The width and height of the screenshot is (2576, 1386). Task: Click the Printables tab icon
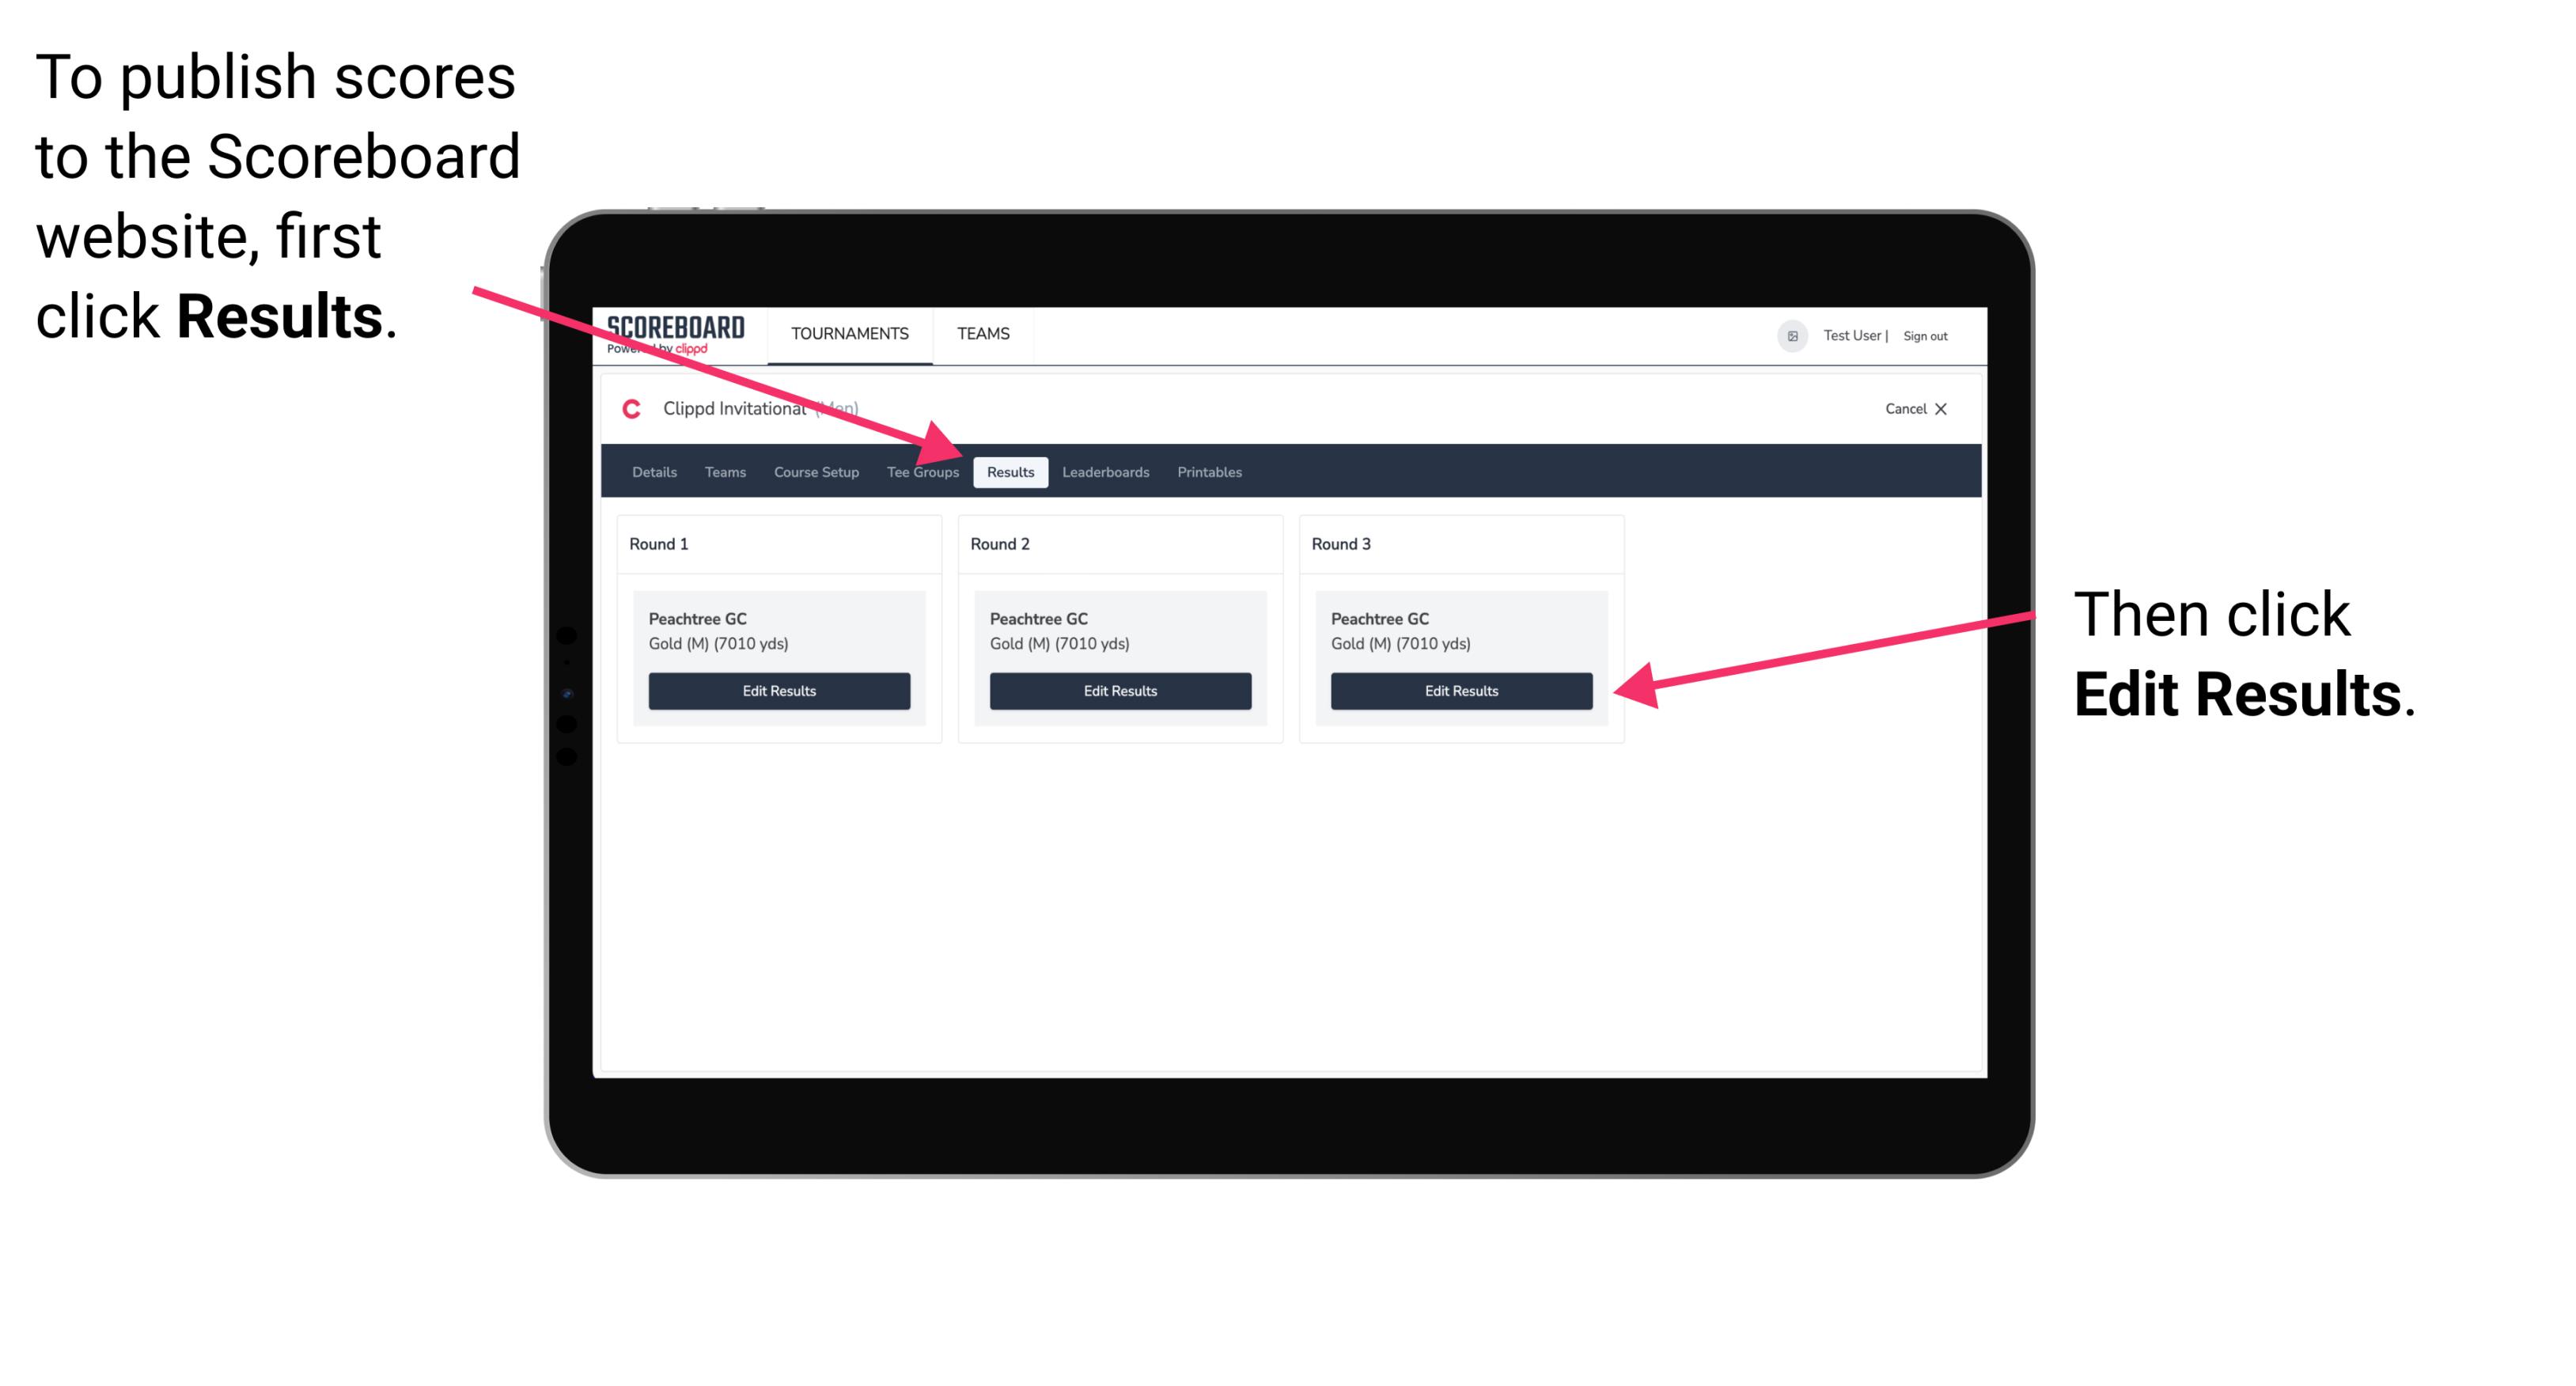pyautogui.click(x=1207, y=471)
